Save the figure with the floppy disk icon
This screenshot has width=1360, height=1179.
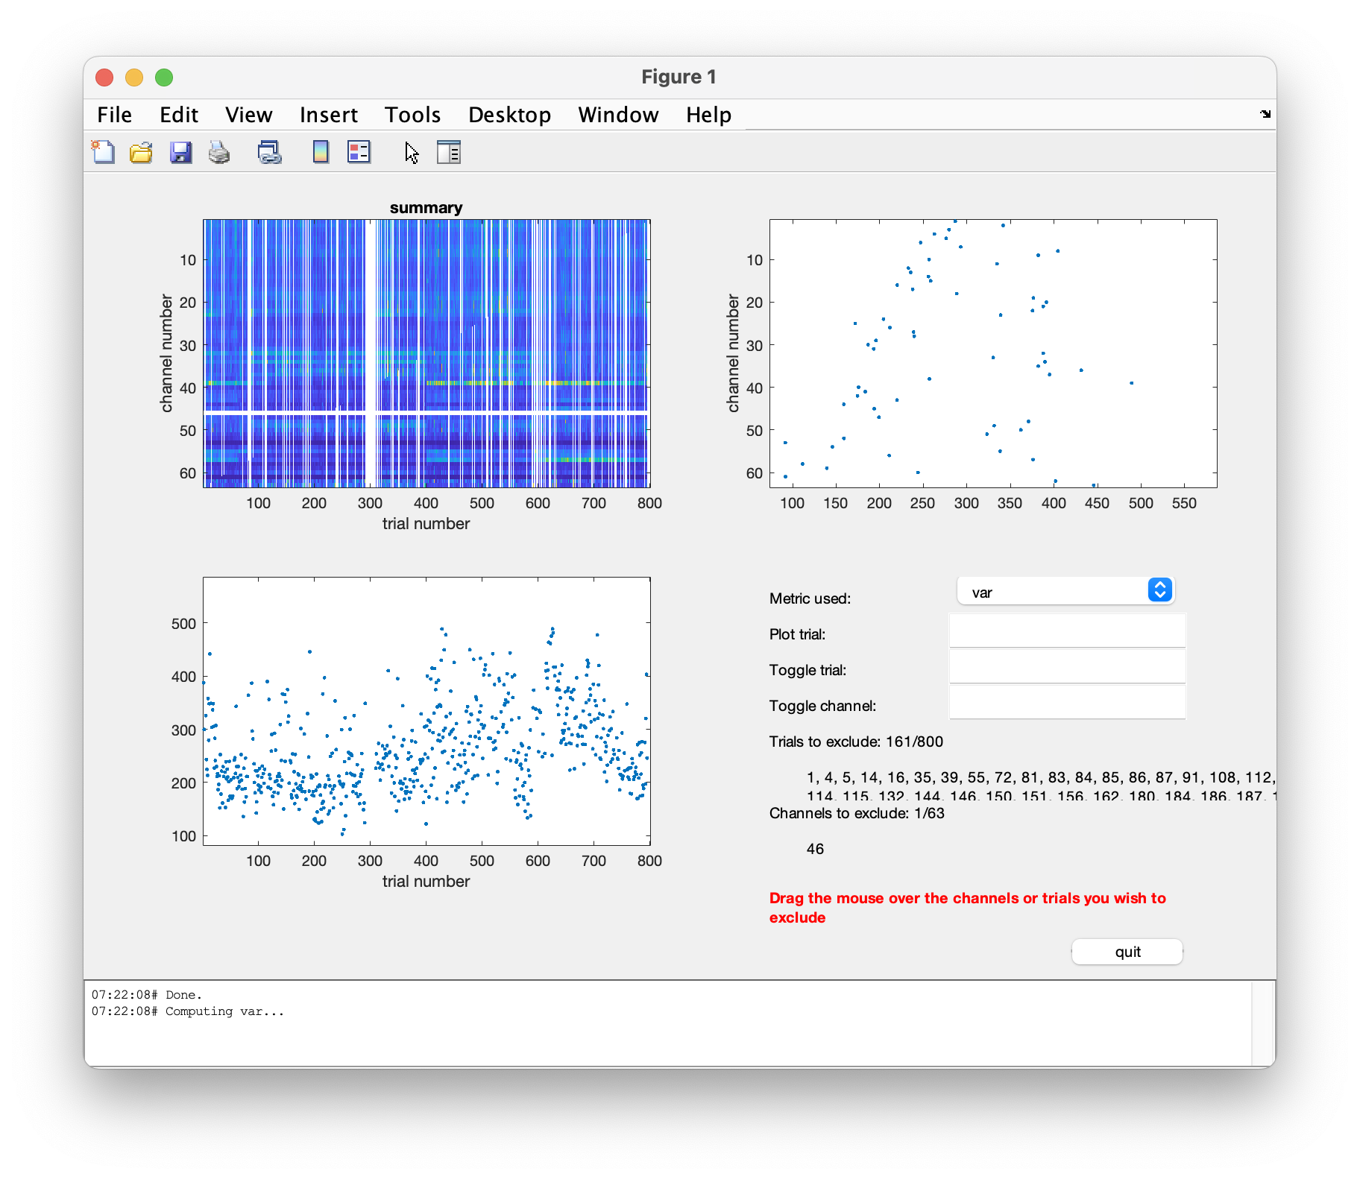(x=180, y=152)
